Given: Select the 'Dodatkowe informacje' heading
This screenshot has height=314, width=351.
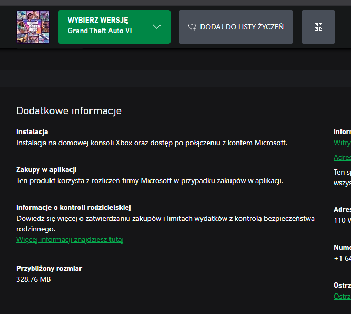Looking at the screenshot, I should tap(69, 111).
